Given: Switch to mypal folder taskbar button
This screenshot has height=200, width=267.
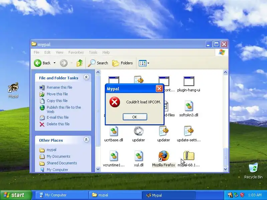Looking at the screenshot, I should (115, 195).
